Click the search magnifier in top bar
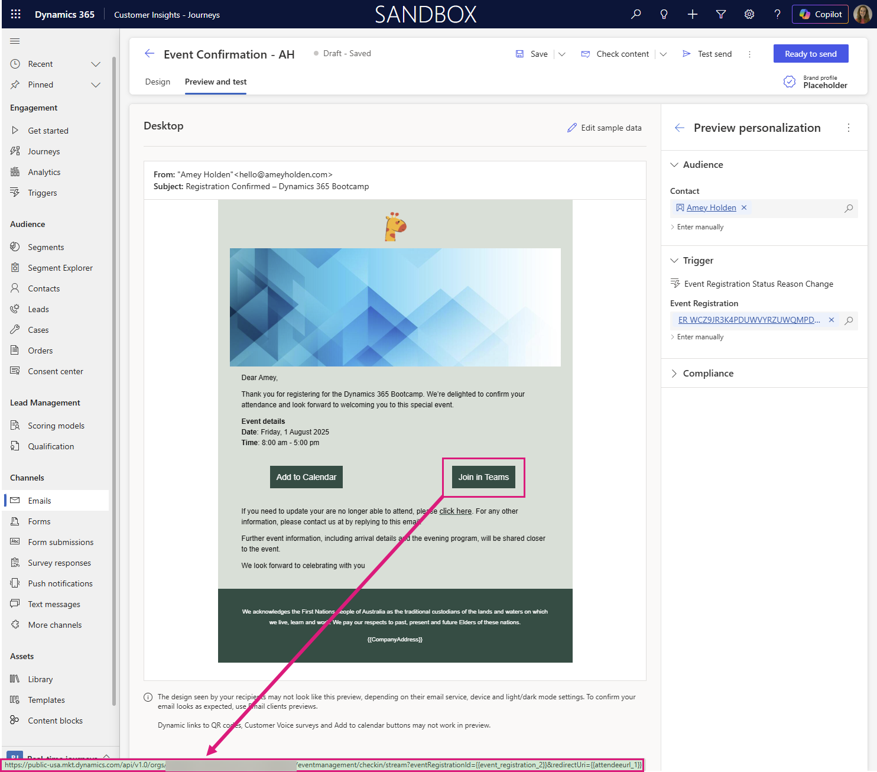The width and height of the screenshot is (877, 772). 636,14
